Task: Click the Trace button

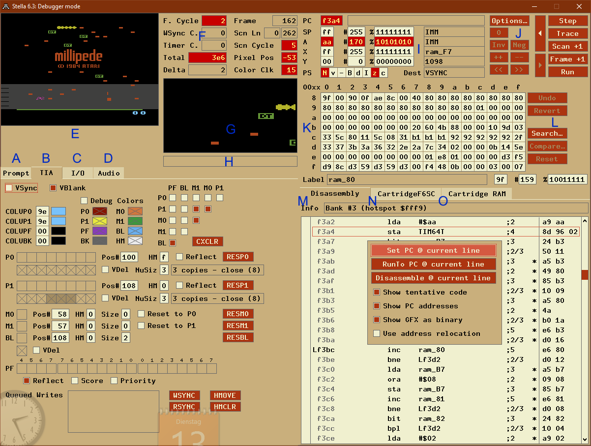Action: click(x=567, y=33)
